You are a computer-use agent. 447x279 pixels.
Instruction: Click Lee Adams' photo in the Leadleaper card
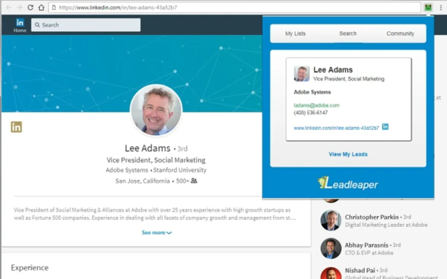301,74
